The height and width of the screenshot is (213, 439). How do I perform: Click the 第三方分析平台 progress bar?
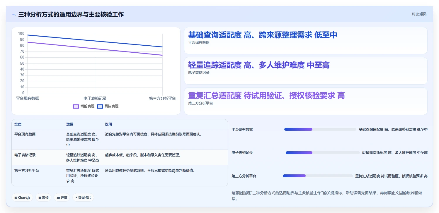pos(318,176)
